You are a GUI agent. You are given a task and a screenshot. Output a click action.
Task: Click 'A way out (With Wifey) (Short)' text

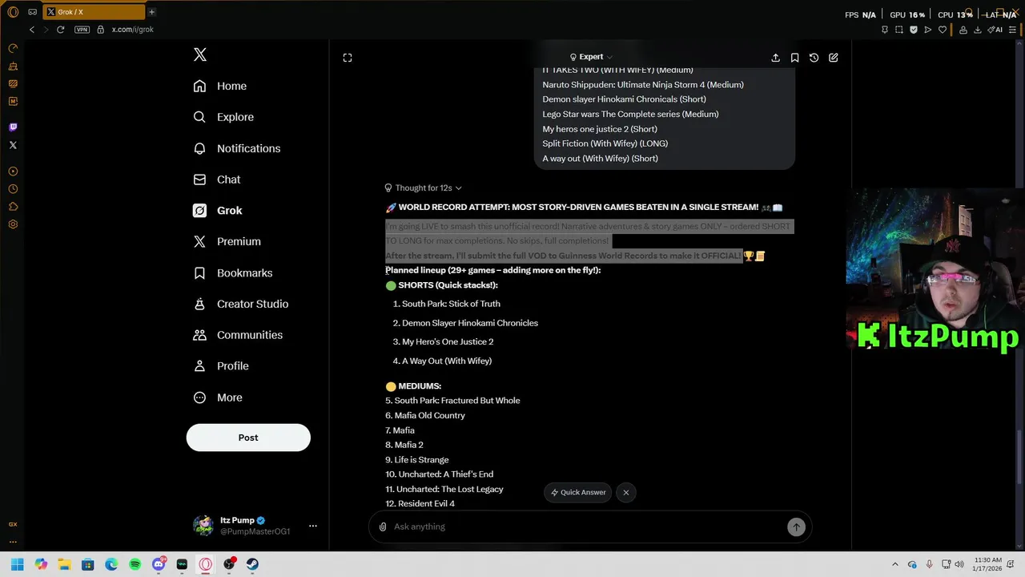pyautogui.click(x=600, y=158)
